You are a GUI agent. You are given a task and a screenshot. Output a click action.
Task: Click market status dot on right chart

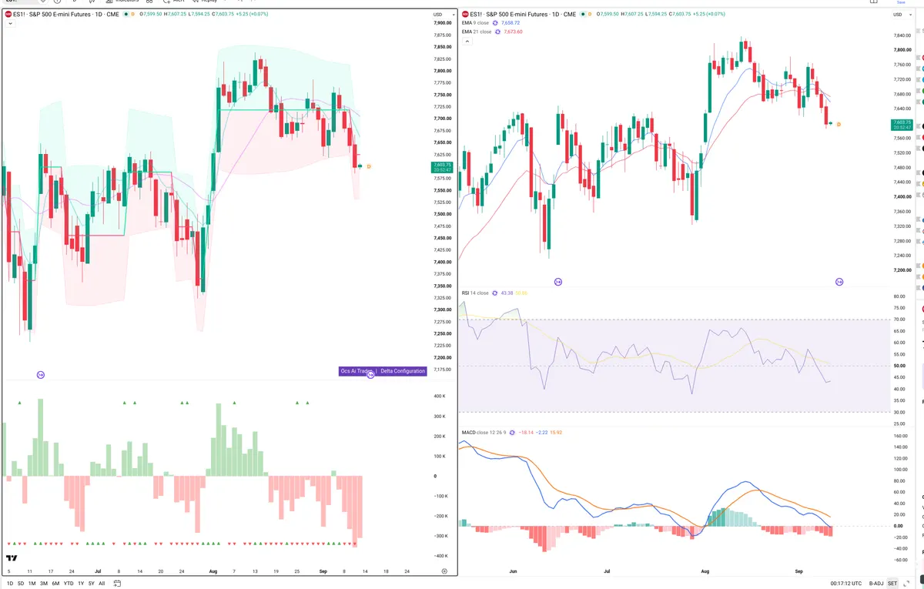(x=582, y=14)
